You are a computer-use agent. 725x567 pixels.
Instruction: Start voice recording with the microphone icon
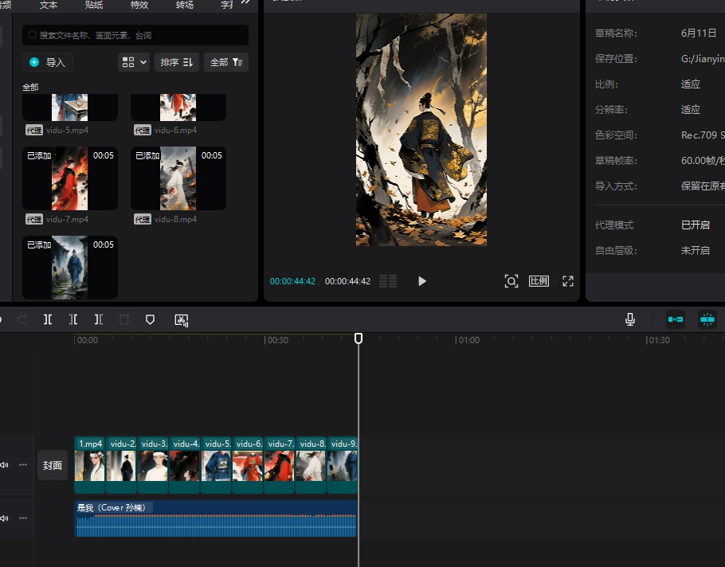coord(629,319)
